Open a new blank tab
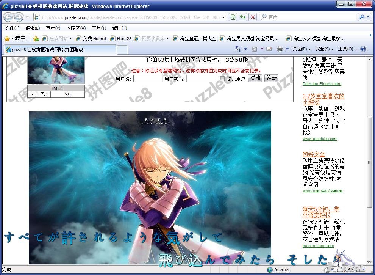The width and height of the screenshot is (375, 275). pyautogui.click(x=122, y=50)
